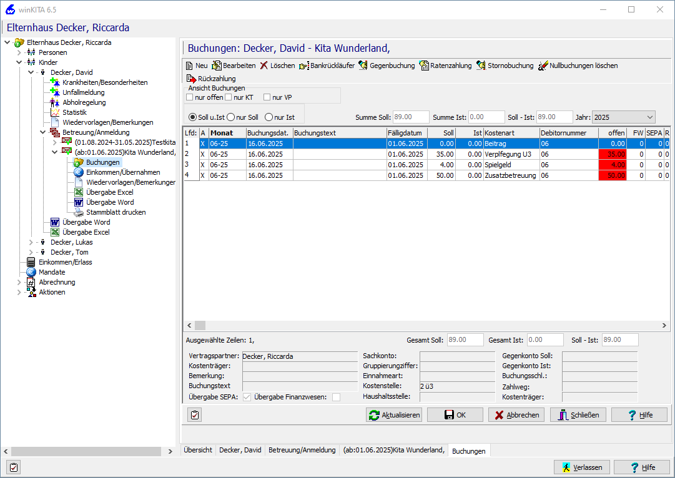Enable the 'nur offen' checkbox
The width and height of the screenshot is (675, 478).
click(190, 97)
